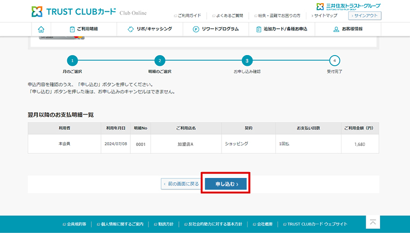Open the home icon tab
The image size is (410, 233).
point(41,29)
